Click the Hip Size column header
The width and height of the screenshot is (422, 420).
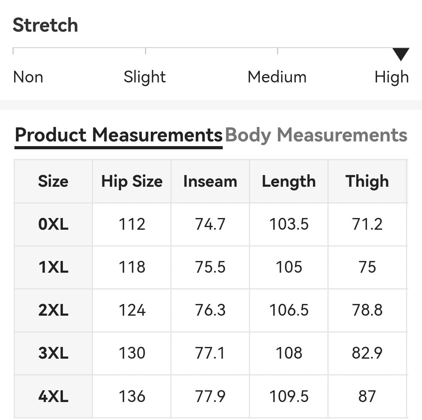coord(132,181)
